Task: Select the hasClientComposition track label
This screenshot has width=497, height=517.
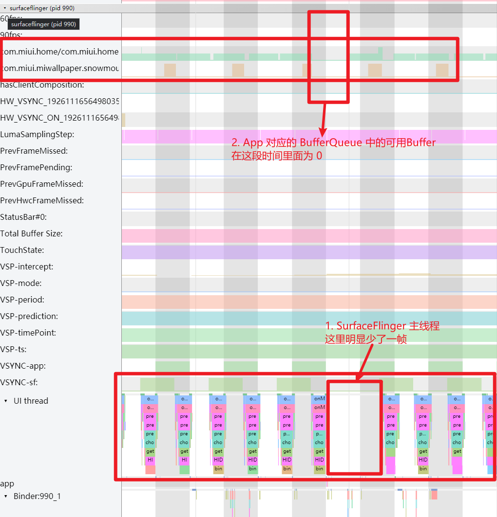Action: [41, 85]
